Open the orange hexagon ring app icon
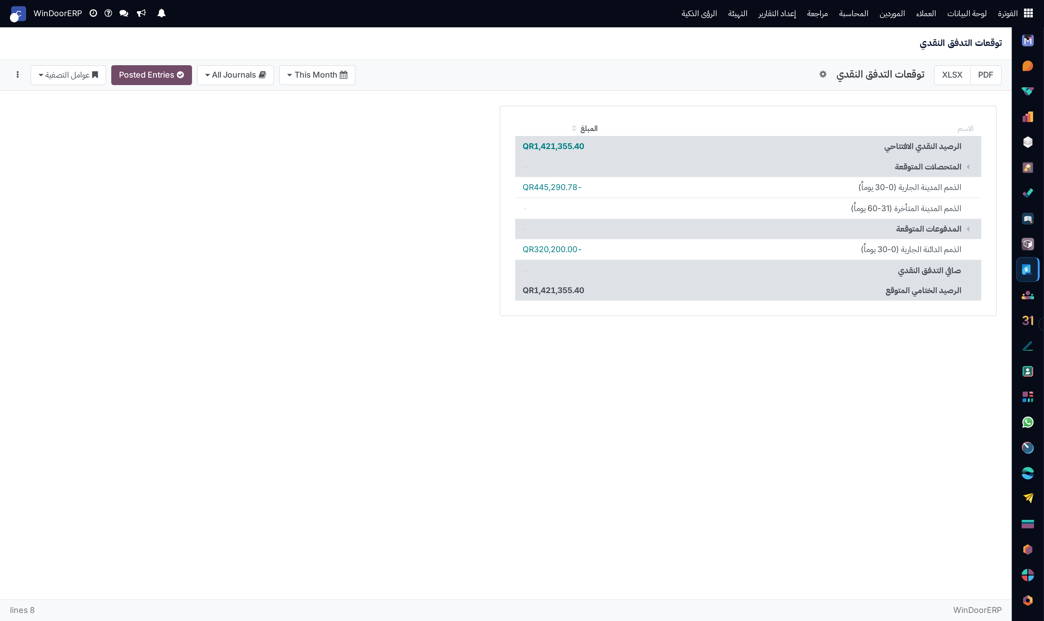This screenshot has width=1044, height=621. (x=1028, y=601)
